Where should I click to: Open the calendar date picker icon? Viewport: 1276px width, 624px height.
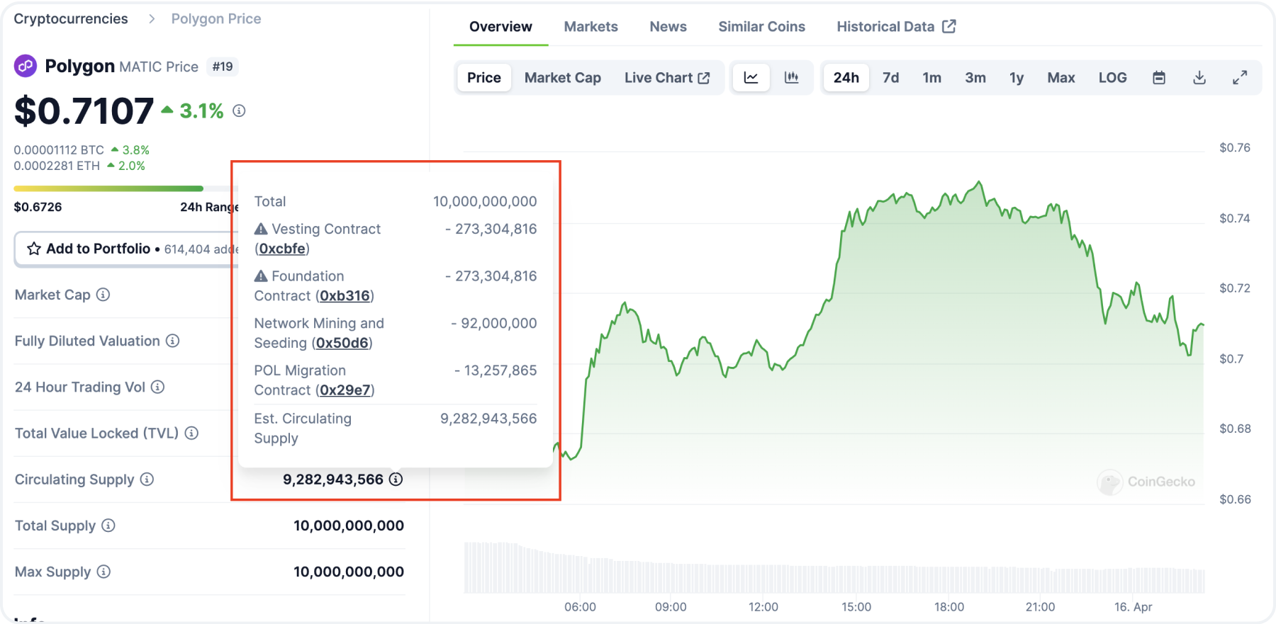[x=1159, y=78]
